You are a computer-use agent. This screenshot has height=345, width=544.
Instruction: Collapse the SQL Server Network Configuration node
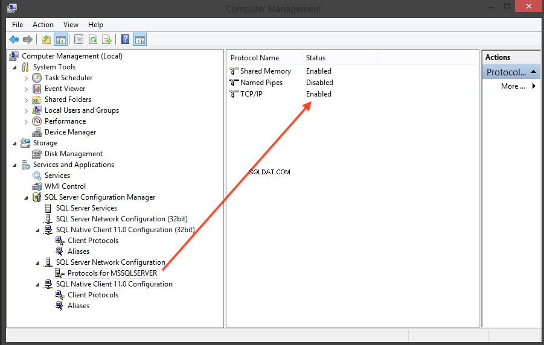pos(37,263)
